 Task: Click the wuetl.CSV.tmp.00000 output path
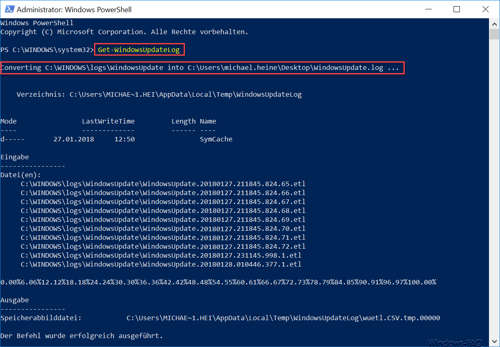pos(283,318)
